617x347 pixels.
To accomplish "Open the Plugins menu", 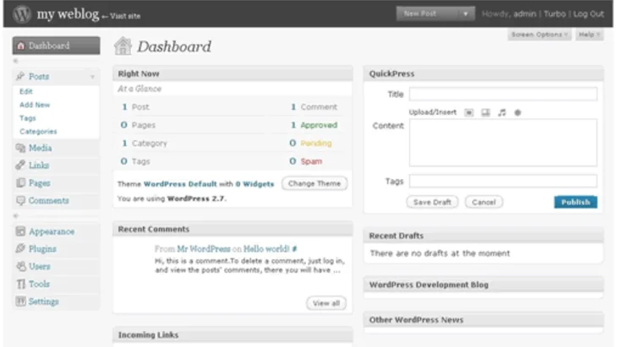I will [57, 249].
